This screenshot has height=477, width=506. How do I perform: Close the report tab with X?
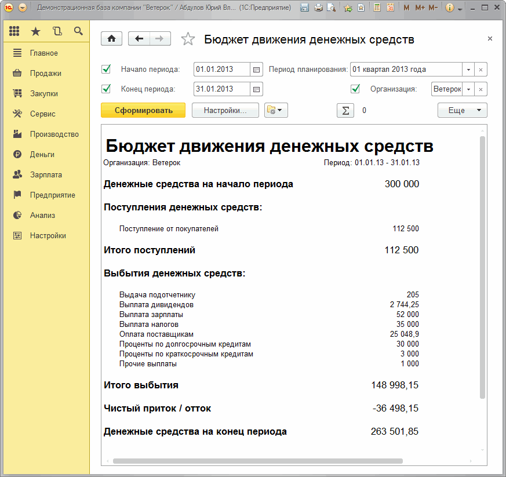click(x=490, y=39)
